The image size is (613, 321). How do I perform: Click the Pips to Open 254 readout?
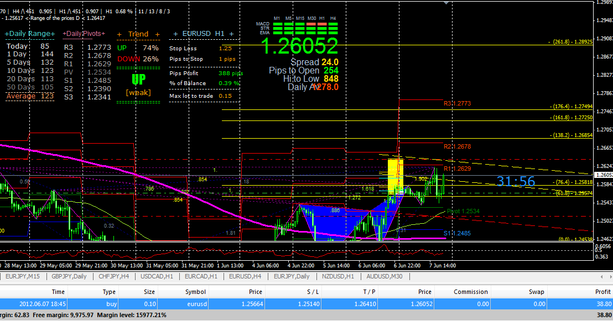pyautogui.click(x=303, y=70)
